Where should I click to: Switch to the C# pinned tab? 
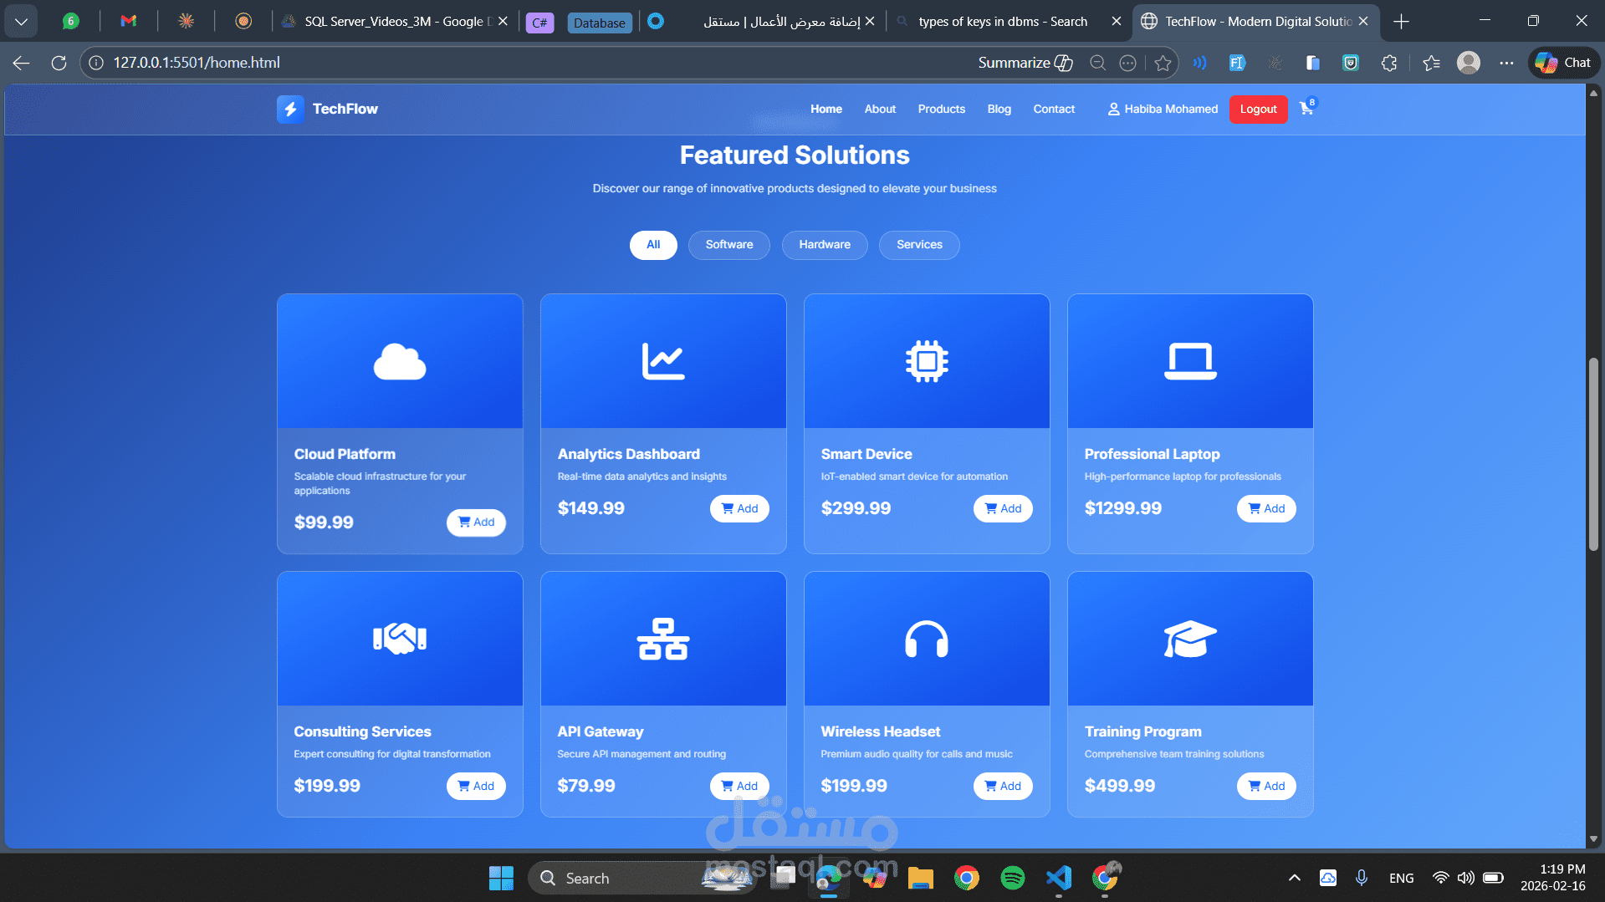pos(539,23)
